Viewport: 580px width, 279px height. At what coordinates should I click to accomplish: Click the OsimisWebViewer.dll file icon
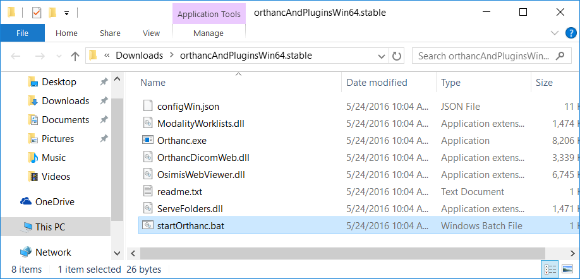[x=148, y=174]
